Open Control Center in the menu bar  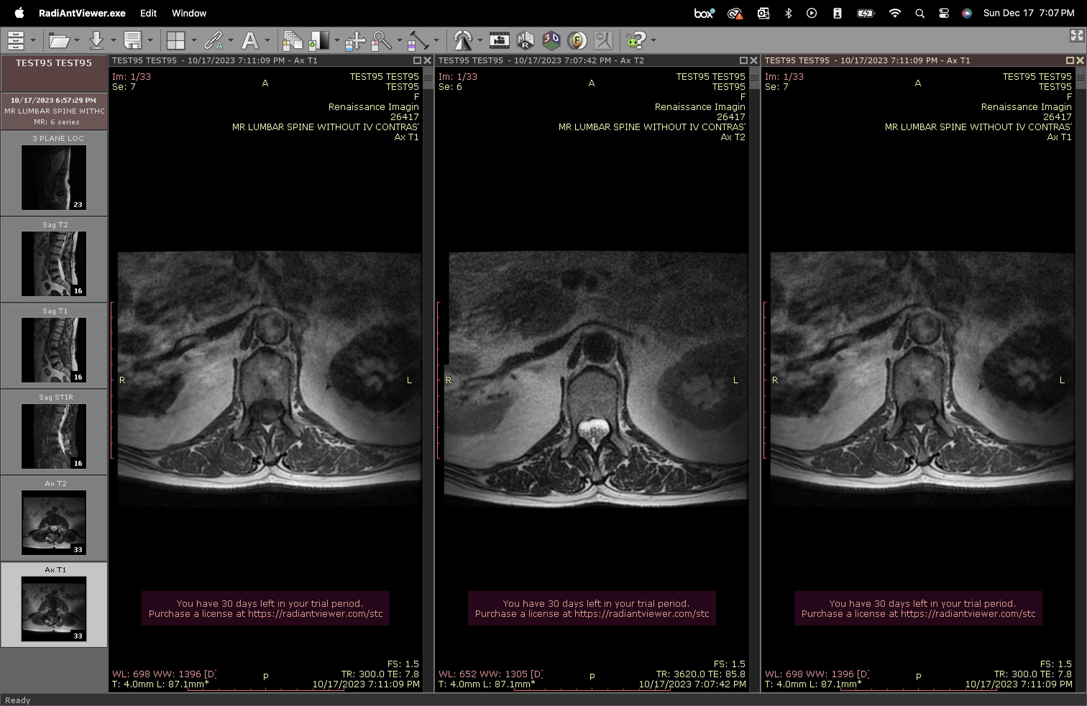pos(944,13)
